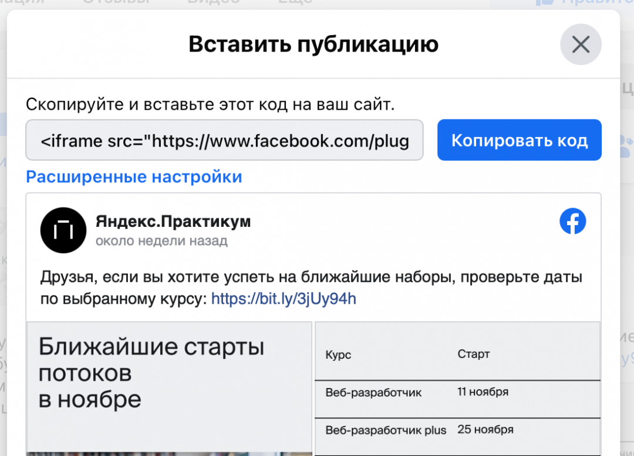This screenshot has height=456, width=634.
Task: Open the Яндекс.Практикум profile avatar
Action: [63, 230]
